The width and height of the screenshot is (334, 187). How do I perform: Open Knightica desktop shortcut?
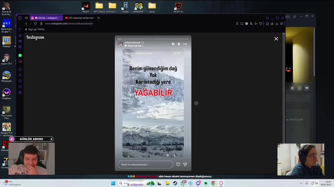[x=7, y=94]
